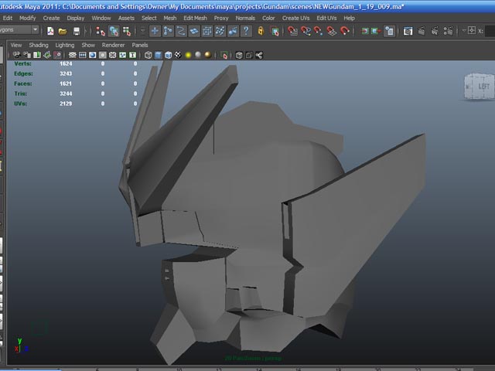Screen dimensions: 495x371
Task: Open the Proxy menu
Action: tap(221, 18)
